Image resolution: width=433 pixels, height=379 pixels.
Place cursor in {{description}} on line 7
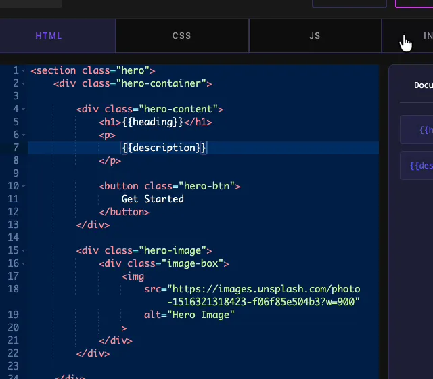(x=164, y=148)
